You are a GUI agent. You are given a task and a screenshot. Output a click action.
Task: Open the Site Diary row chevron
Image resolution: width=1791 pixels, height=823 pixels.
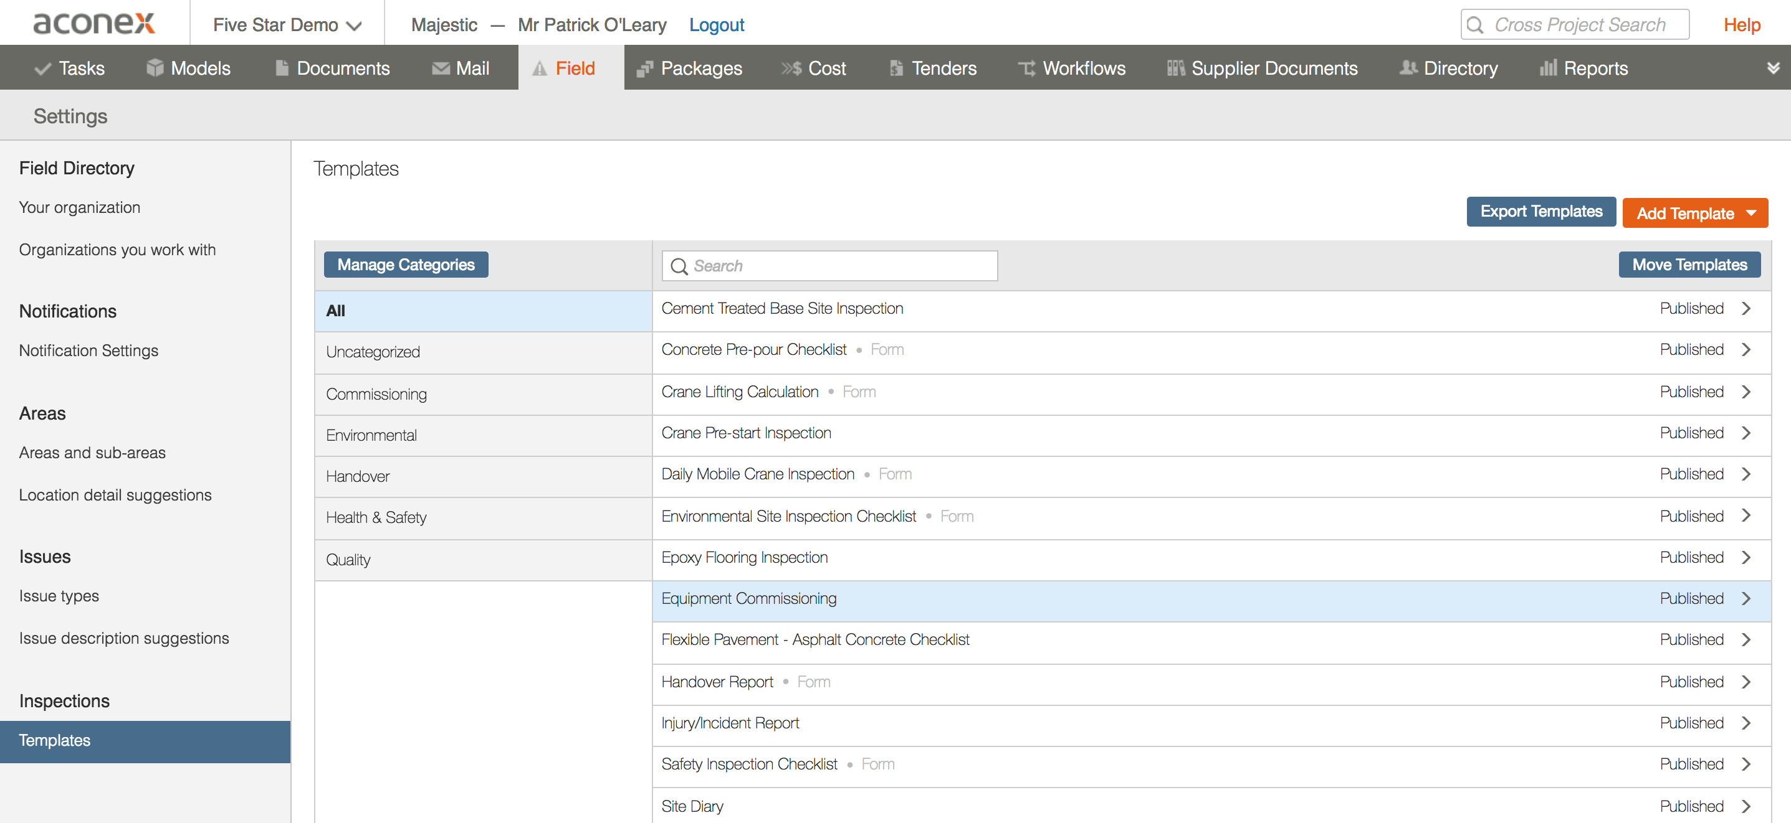pos(1746,806)
